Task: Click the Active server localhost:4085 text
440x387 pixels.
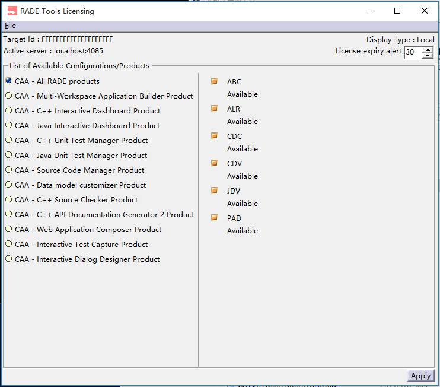Action: coord(53,51)
